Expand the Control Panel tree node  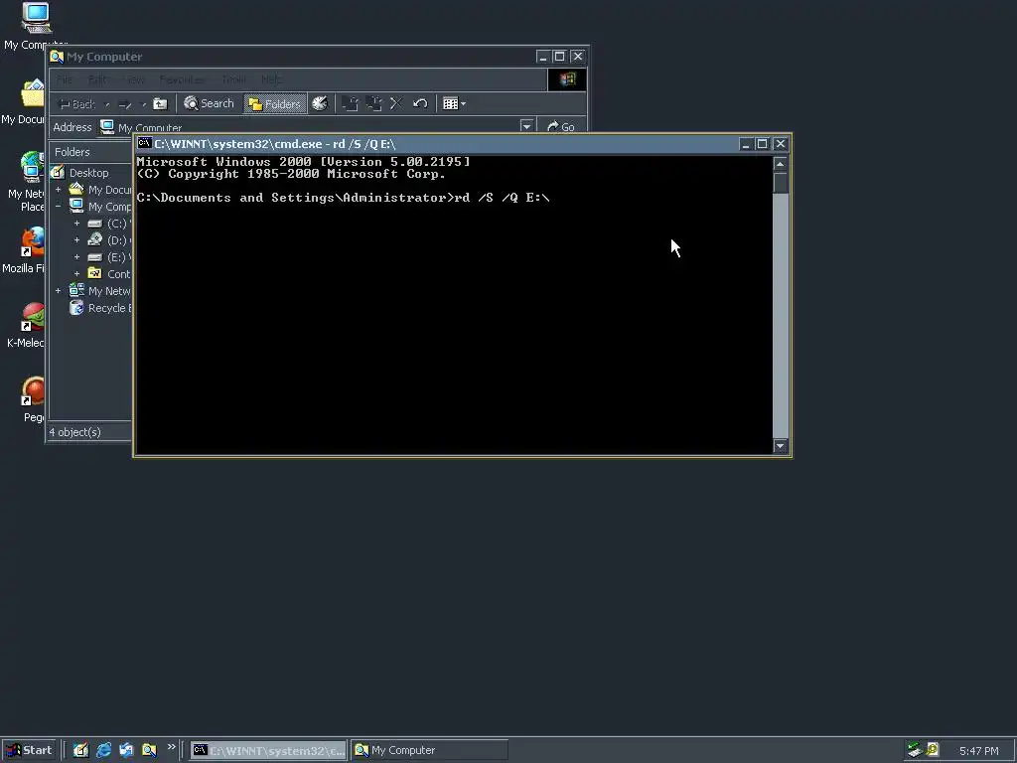[76, 274]
